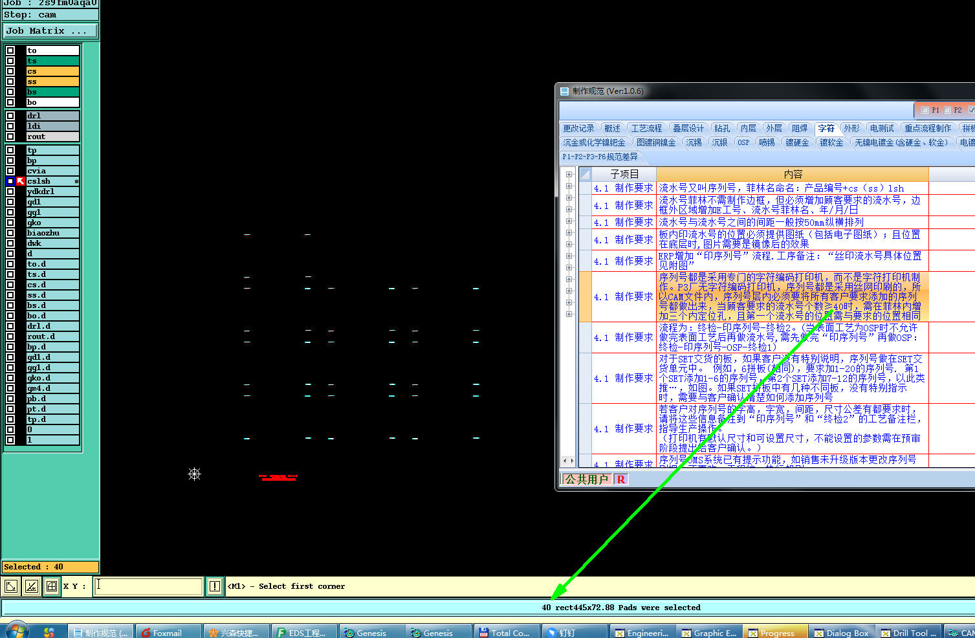The width and height of the screenshot is (975, 638).
Task: Open the first Genesis taskbar item
Action: tap(371, 632)
